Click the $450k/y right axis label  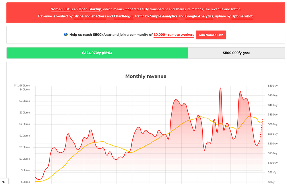273,95
